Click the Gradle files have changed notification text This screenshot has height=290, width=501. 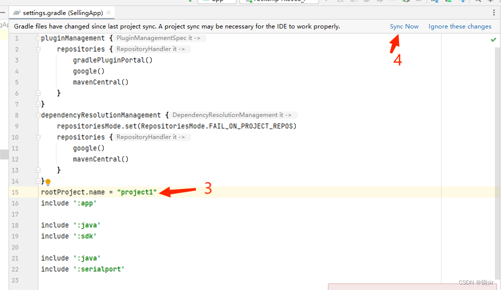click(177, 26)
